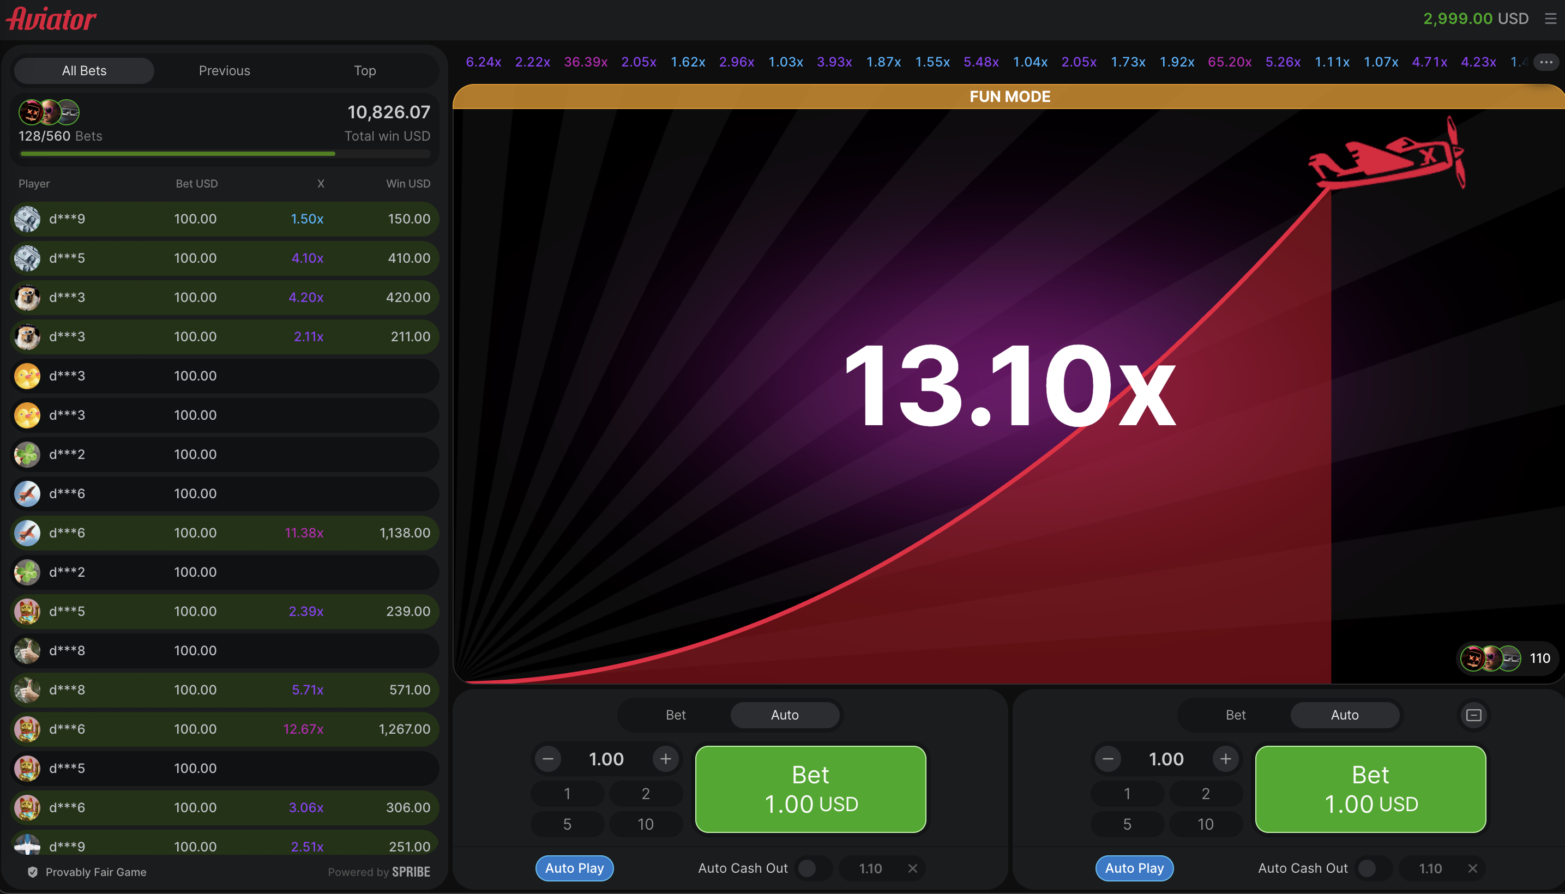Image resolution: width=1565 pixels, height=894 pixels.
Task: Switch to the Top tab
Action: coord(365,71)
